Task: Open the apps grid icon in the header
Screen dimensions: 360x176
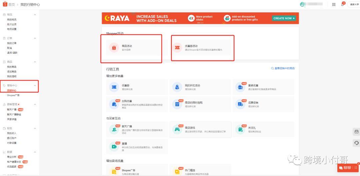Action: click(x=334, y=4)
